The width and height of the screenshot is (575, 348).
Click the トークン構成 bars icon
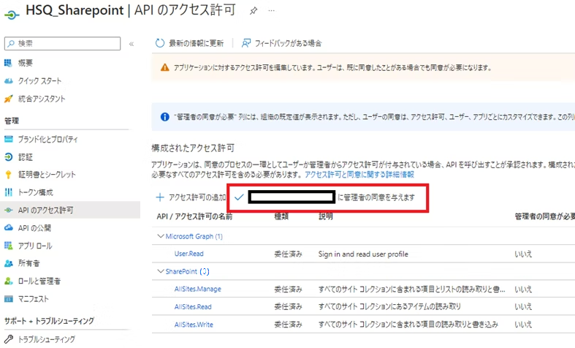9,192
